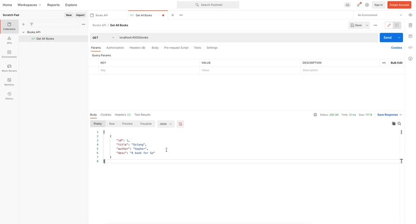Open the No Environment selector dropdown
Screen dimensions: 416x224
click(x=380, y=15)
